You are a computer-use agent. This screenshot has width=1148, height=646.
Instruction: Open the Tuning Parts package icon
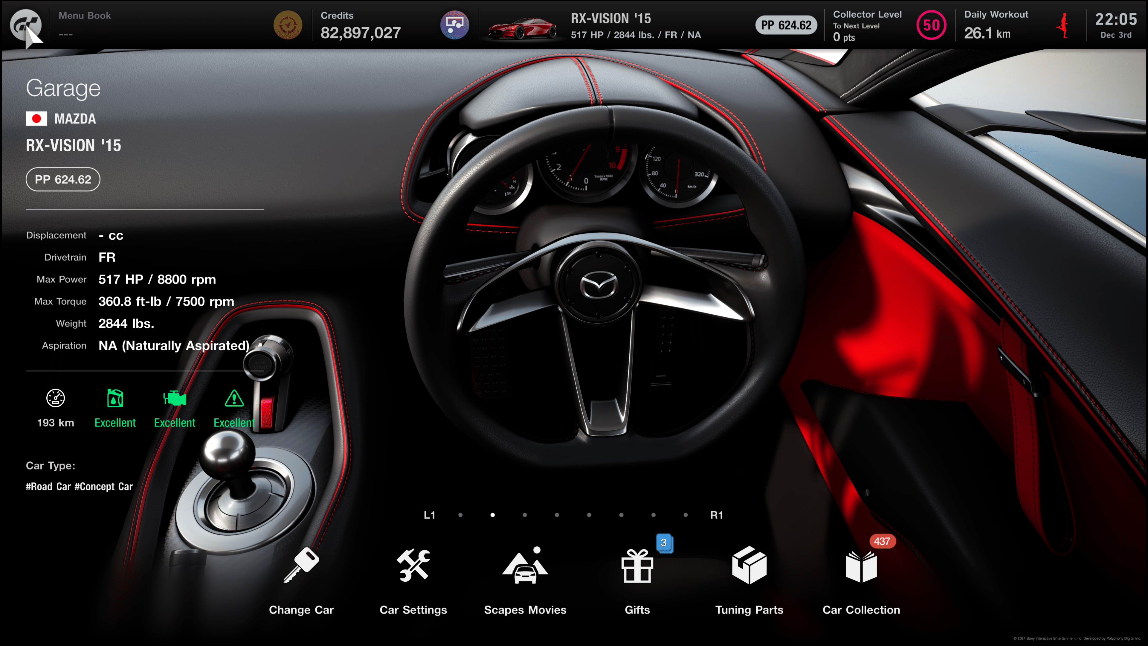(749, 565)
